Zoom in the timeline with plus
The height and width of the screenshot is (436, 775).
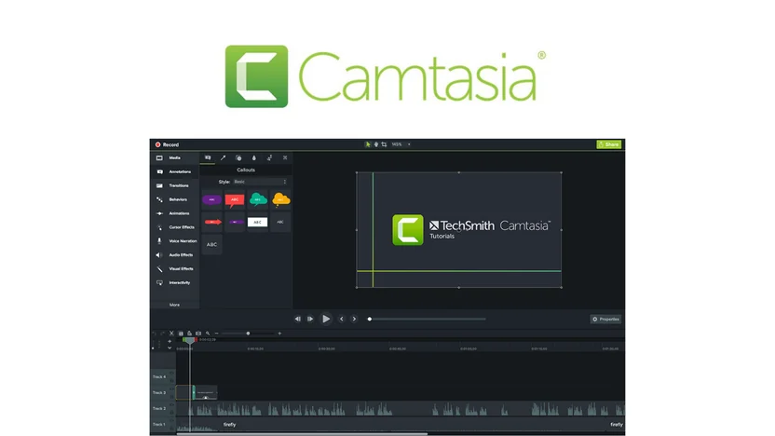[x=279, y=334]
